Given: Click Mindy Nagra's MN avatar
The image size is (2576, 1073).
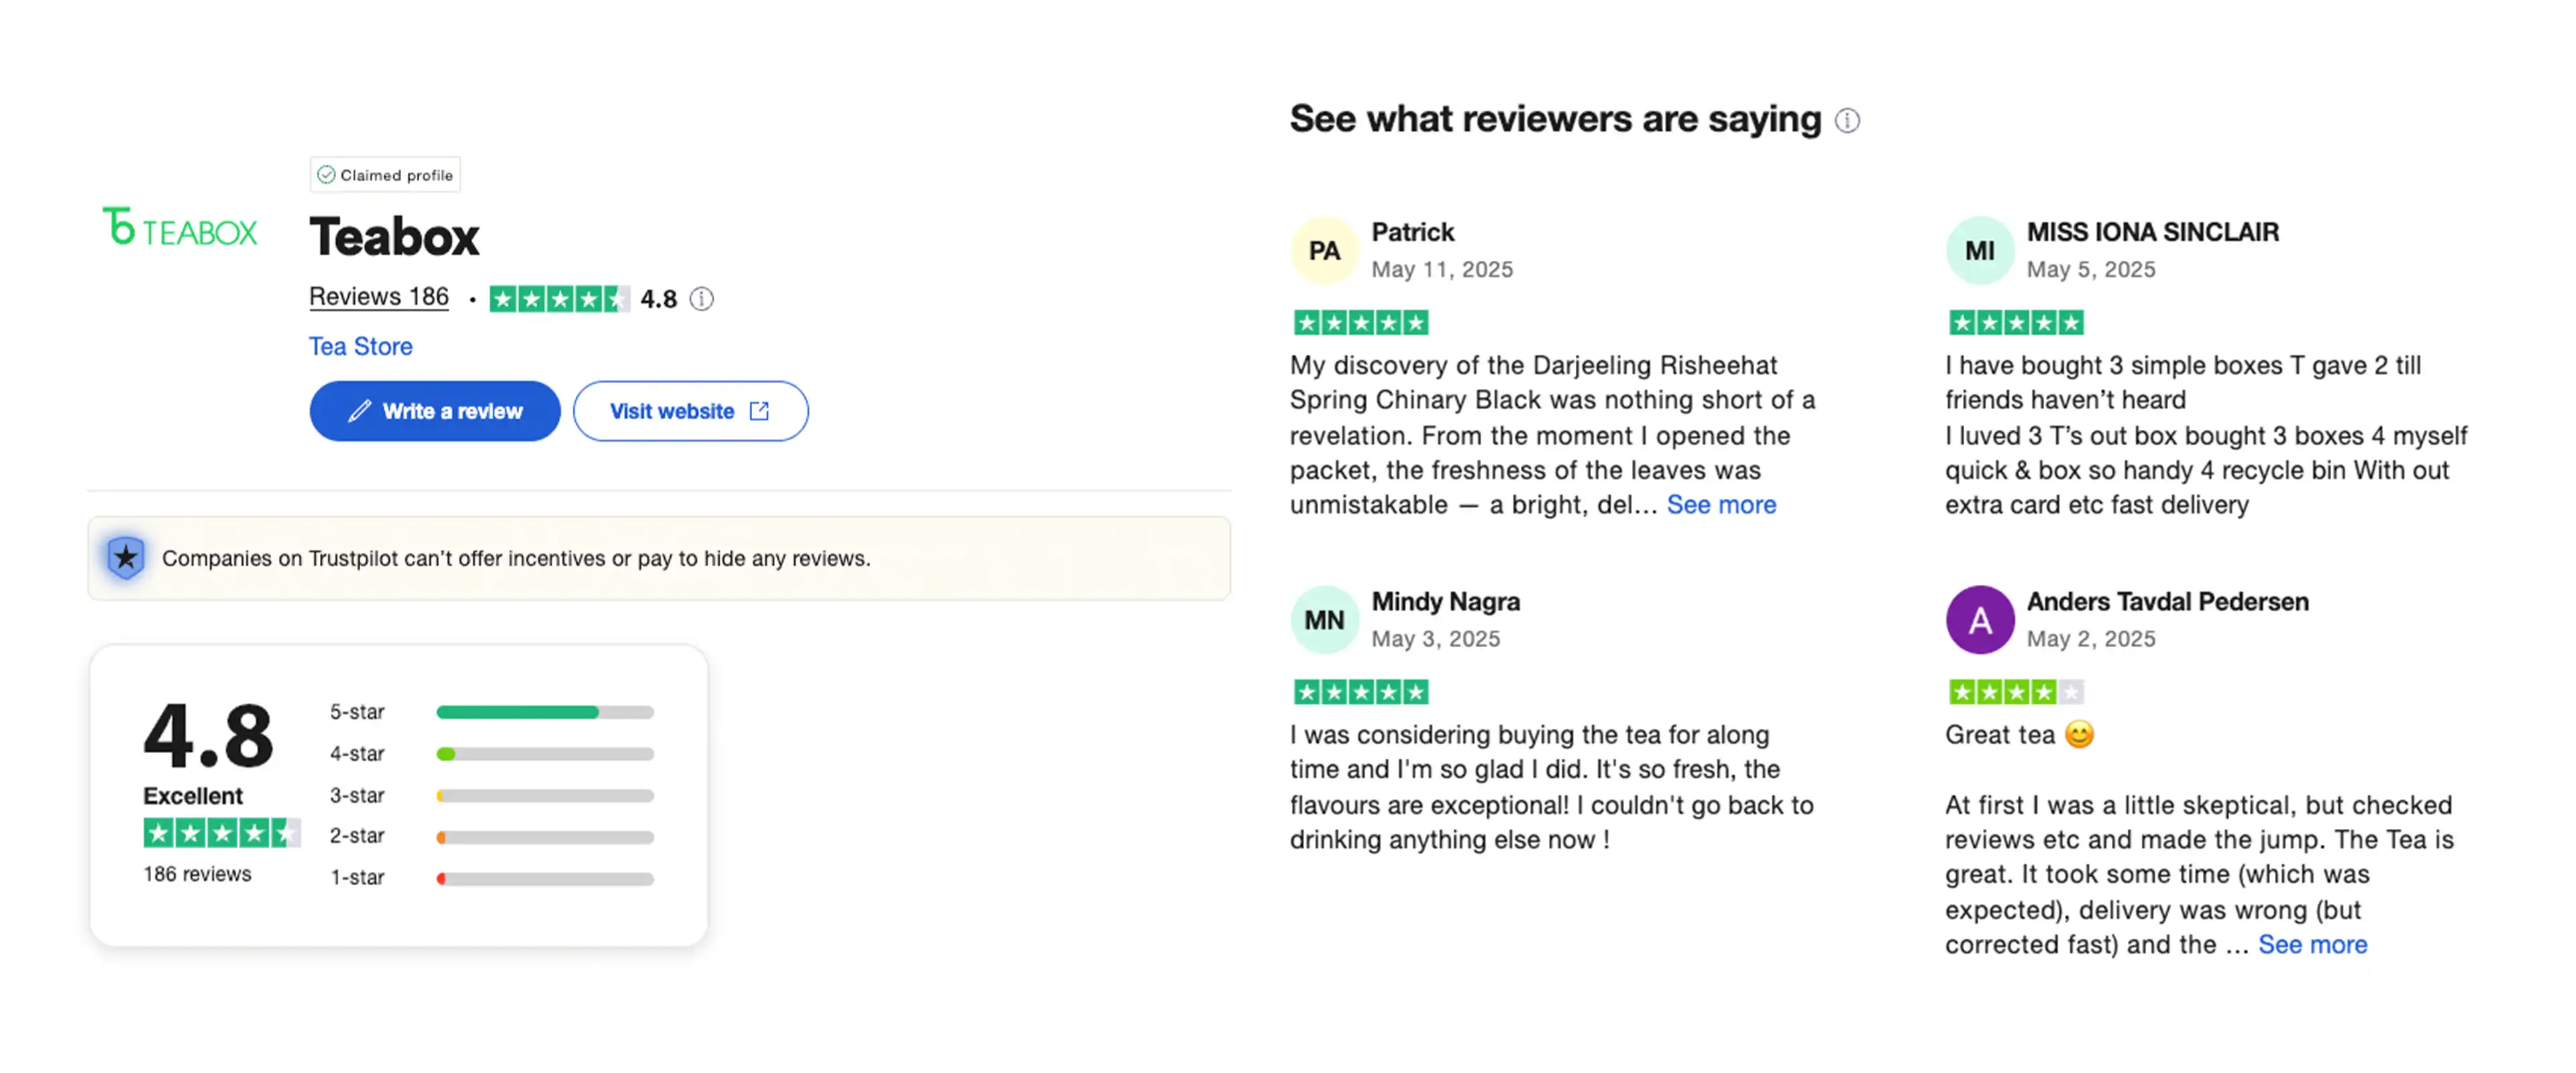Looking at the screenshot, I should [1324, 620].
